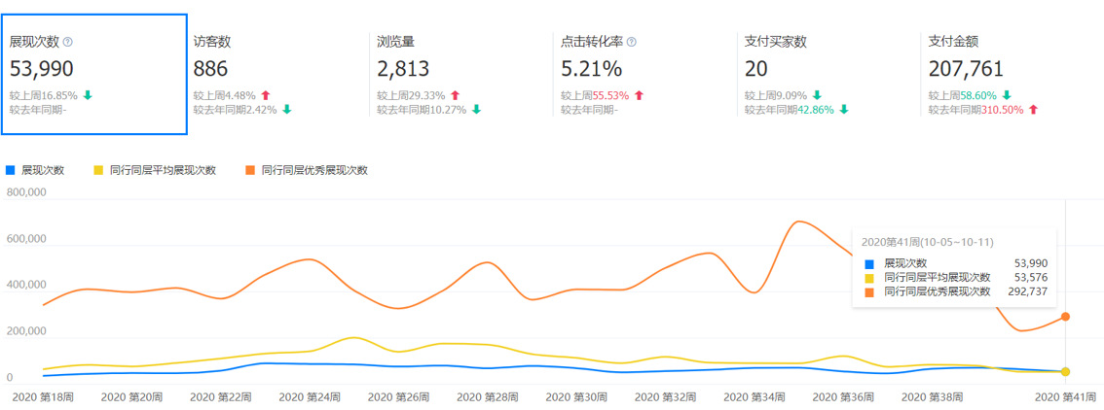
Task: Select the 展现次数 metric card
Action: pyautogui.click(x=92, y=75)
